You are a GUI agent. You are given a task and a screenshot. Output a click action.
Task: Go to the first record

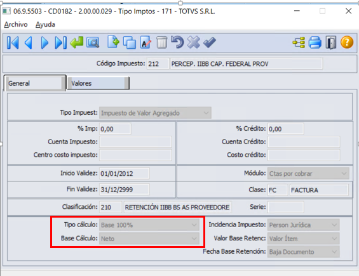[x=13, y=43]
